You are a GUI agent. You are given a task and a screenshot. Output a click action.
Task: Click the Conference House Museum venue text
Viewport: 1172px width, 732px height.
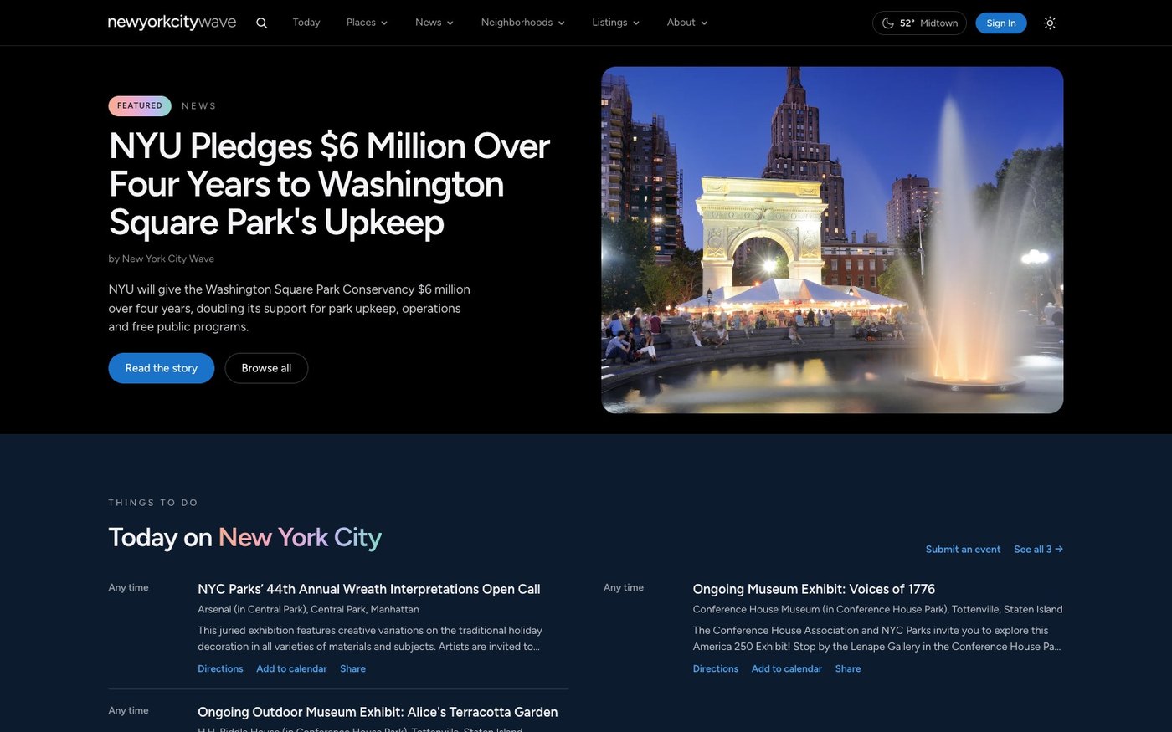pos(878,610)
